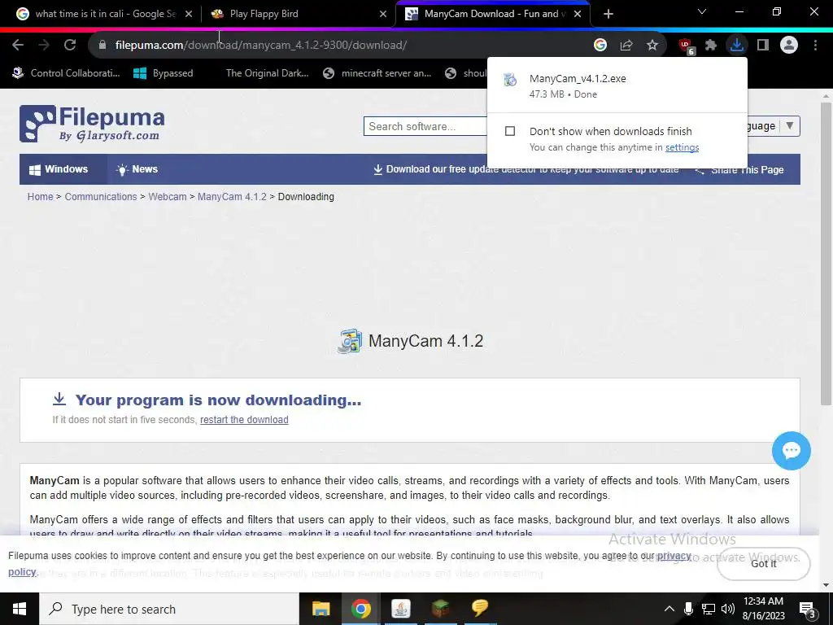The image size is (833, 625).
Task: Click the Search software field
Action: (425, 126)
